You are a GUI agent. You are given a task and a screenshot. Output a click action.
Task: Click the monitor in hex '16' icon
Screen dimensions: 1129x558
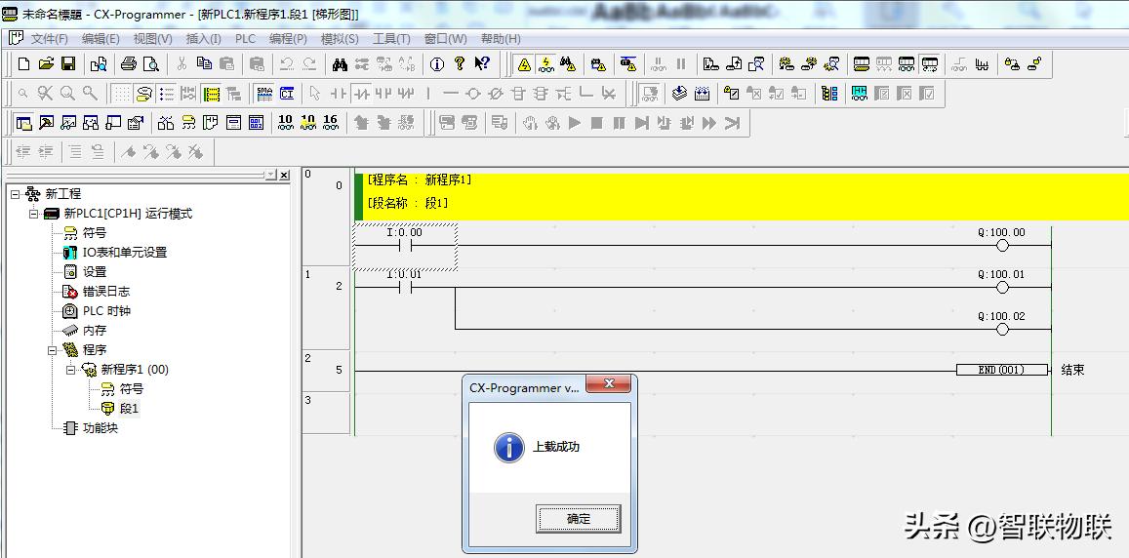pos(331,123)
